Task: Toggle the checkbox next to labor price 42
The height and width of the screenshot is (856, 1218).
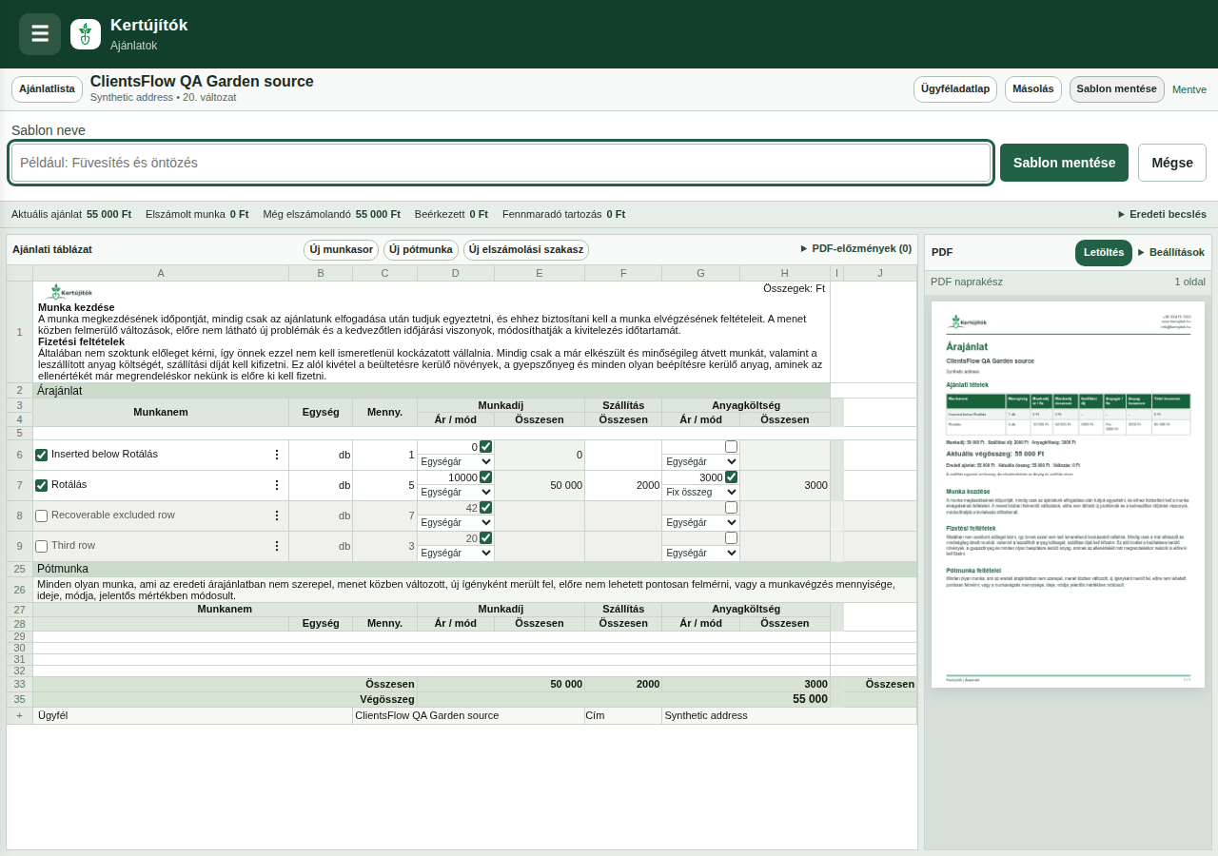Action: point(486,508)
